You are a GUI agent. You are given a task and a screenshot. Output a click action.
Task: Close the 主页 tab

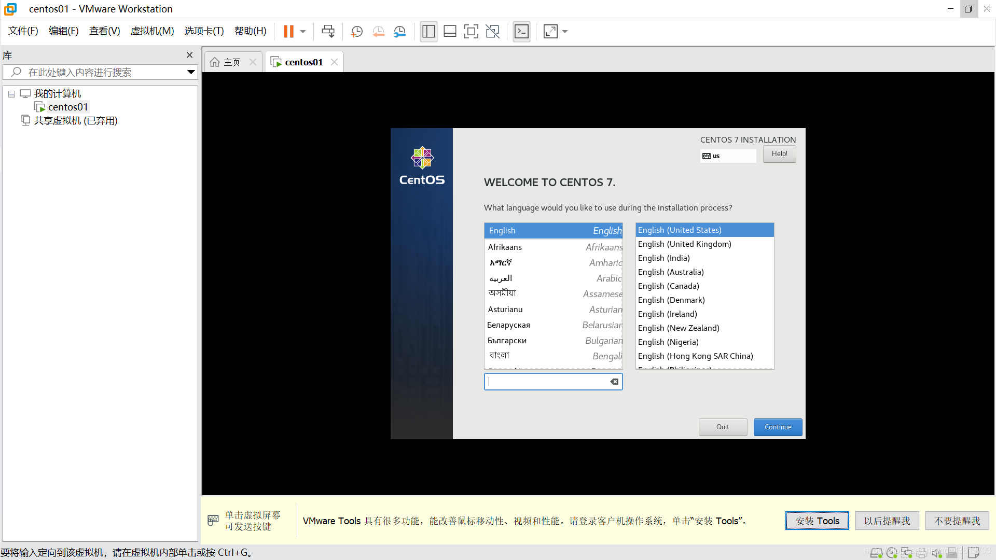click(x=253, y=62)
